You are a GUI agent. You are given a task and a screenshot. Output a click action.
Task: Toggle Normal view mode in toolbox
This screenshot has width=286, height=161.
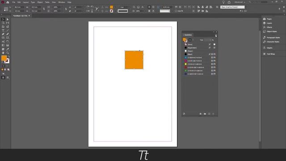pyautogui.click(x=3, y=77)
